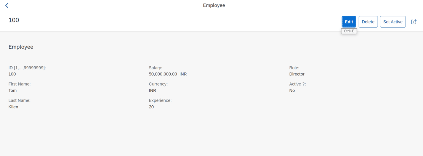Delete this employee record
Viewport: 423px width, 156px height.
(x=368, y=22)
